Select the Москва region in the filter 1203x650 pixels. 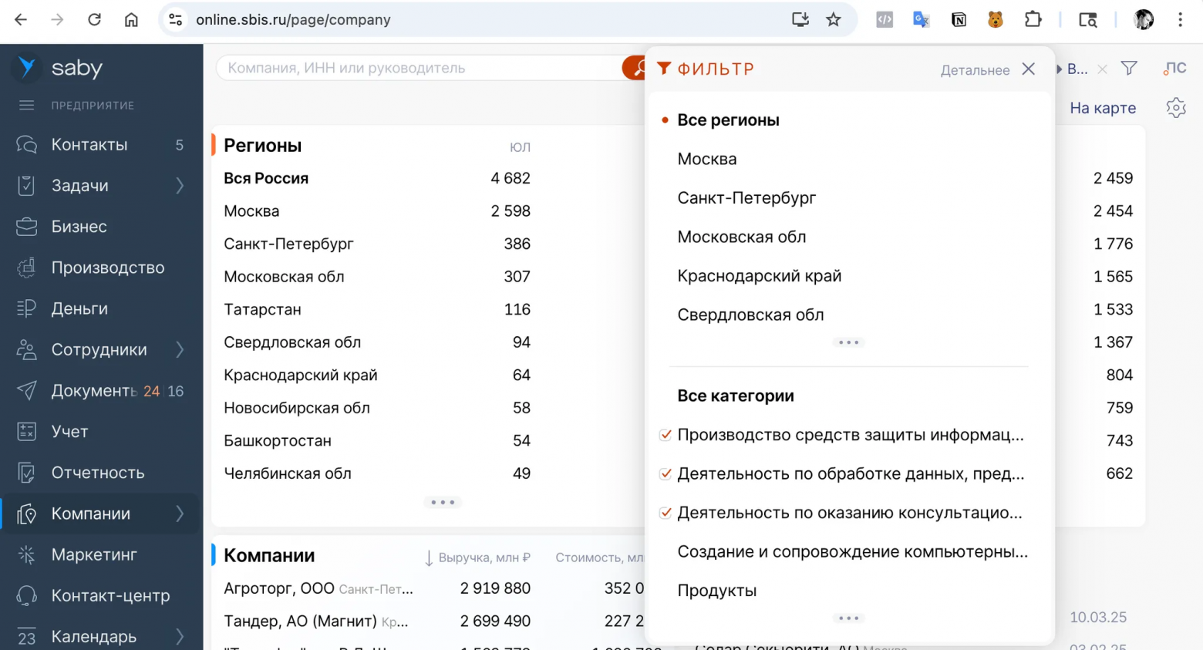coord(706,159)
